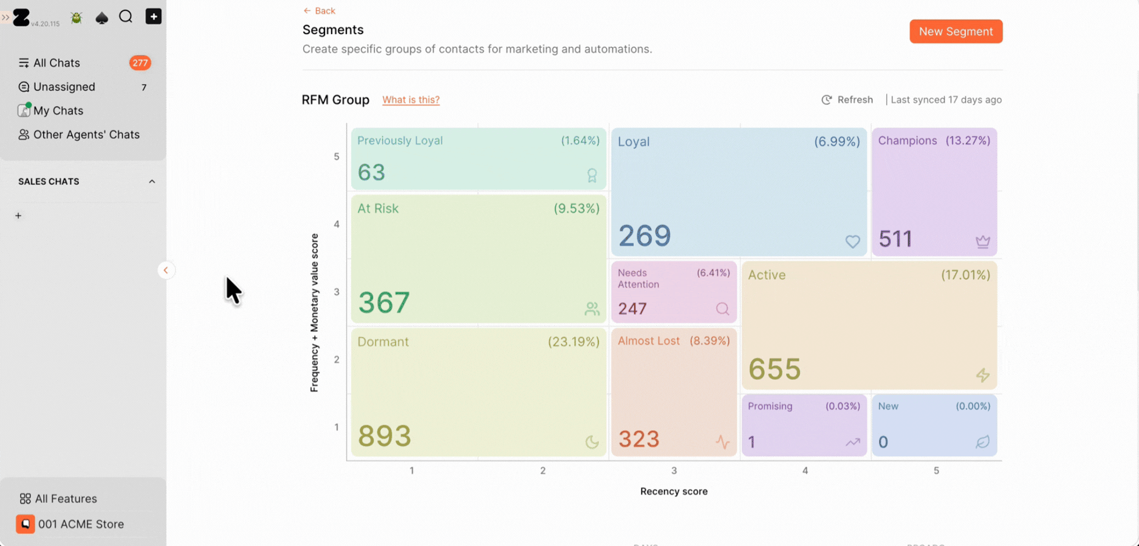Expand the panel using top-left double chevron
Image resolution: width=1139 pixels, height=546 pixels.
pos(5,17)
